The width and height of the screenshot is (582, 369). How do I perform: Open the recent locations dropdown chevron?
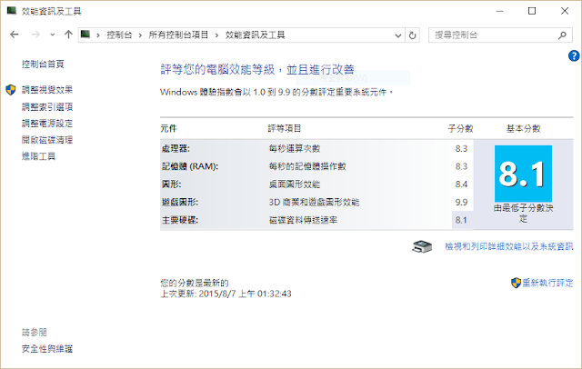53,35
